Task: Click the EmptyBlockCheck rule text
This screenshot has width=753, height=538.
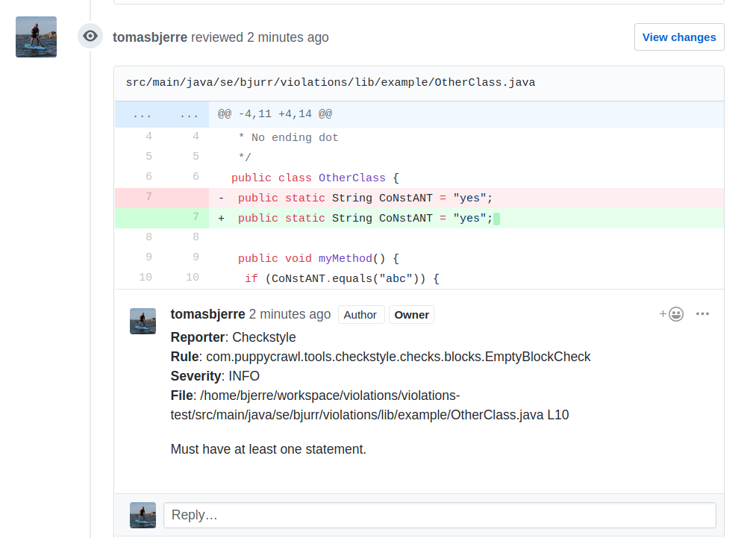Action: [381, 357]
